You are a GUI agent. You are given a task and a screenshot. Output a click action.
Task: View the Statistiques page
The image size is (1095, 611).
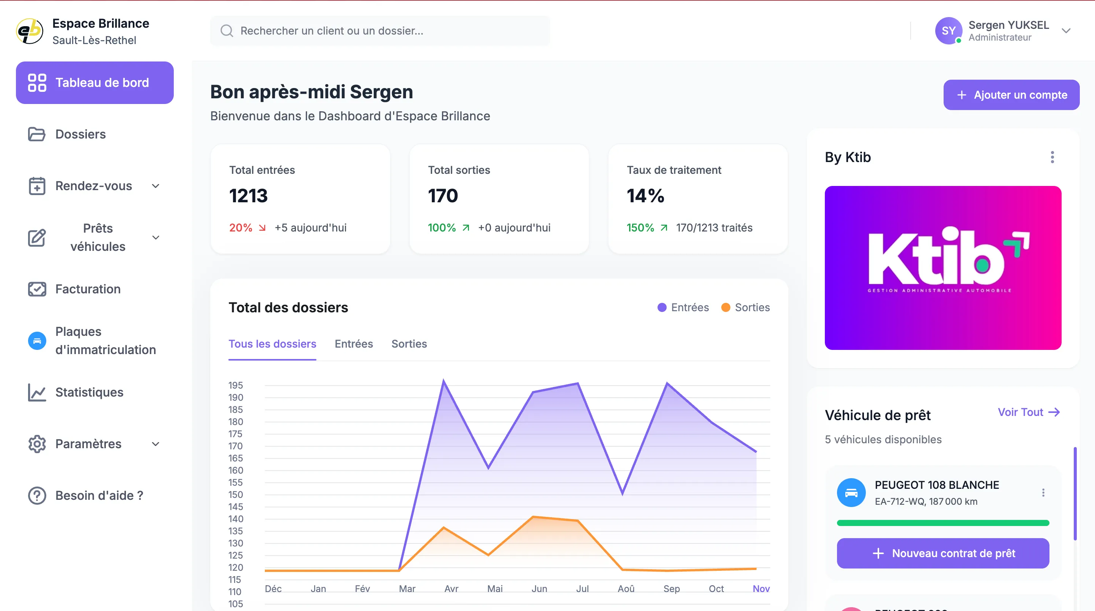pyautogui.click(x=89, y=392)
